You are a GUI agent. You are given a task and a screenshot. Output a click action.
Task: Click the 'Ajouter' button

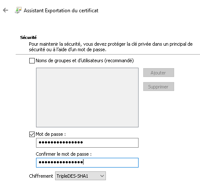[x=158, y=73]
